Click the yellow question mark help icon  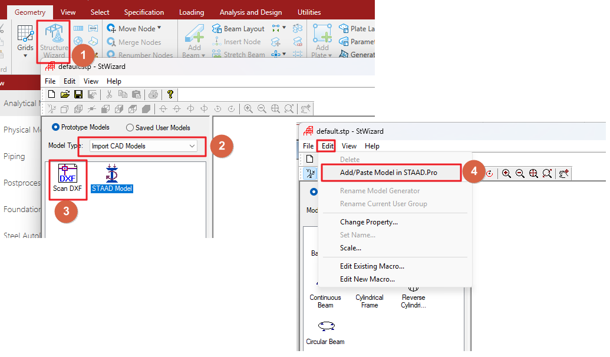[x=170, y=94]
